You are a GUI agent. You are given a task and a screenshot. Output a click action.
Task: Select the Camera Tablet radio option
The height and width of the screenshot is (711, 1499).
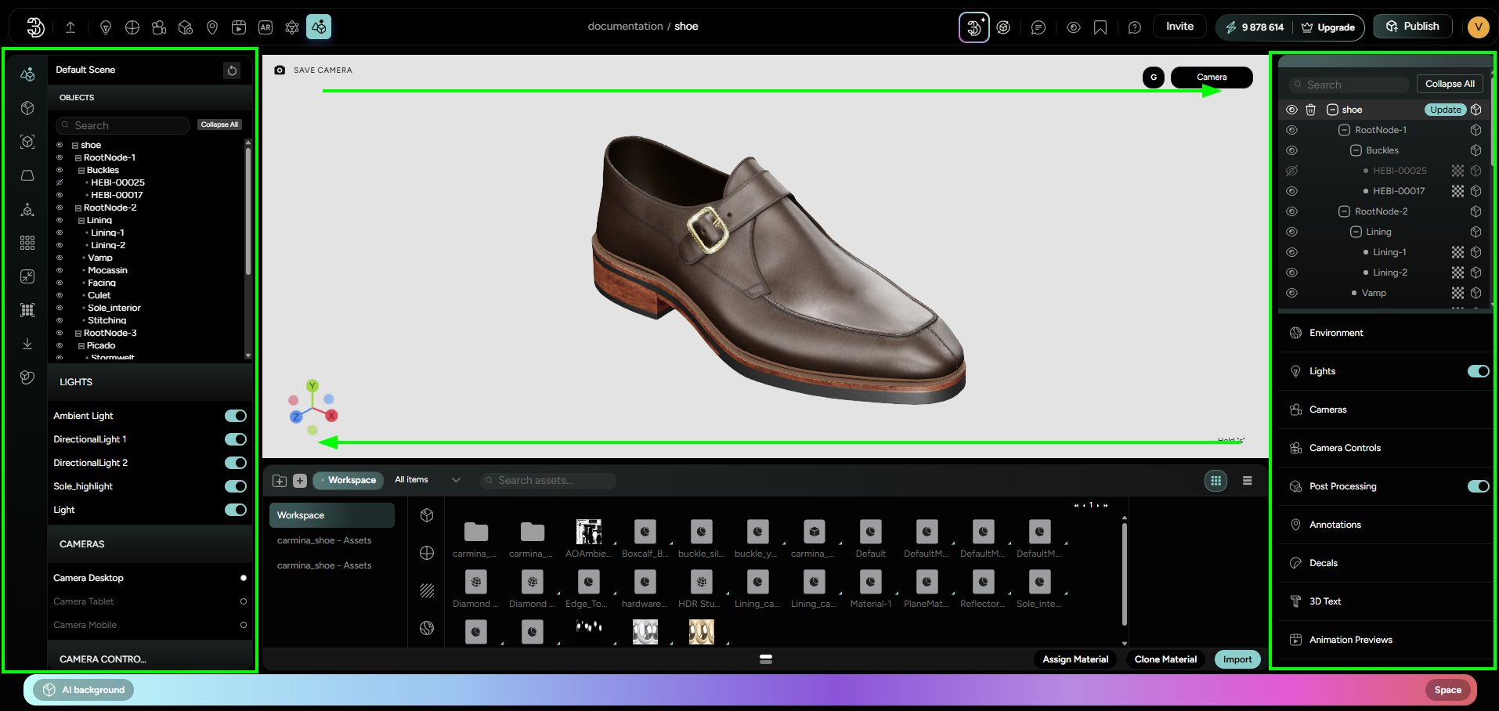[243, 601]
